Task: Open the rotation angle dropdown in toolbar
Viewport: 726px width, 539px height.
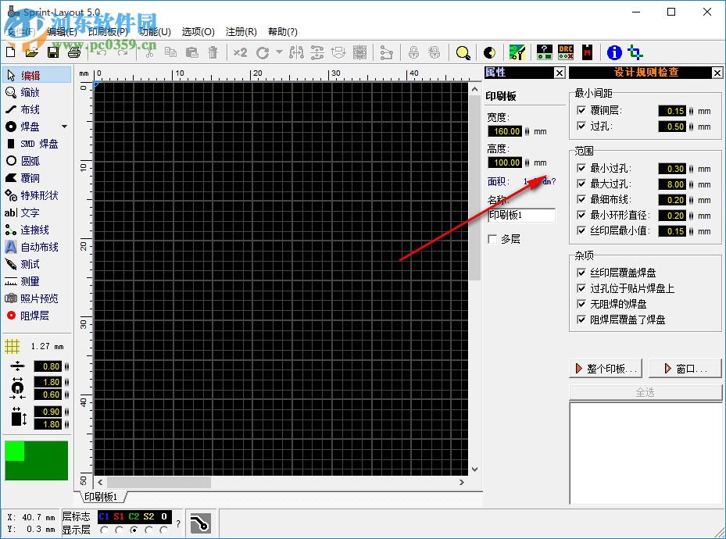Action: pos(280,52)
